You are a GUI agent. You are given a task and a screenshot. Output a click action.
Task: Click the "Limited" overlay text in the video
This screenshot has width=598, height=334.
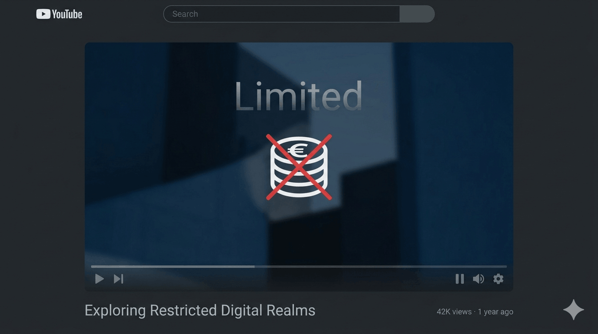pyautogui.click(x=299, y=96)
